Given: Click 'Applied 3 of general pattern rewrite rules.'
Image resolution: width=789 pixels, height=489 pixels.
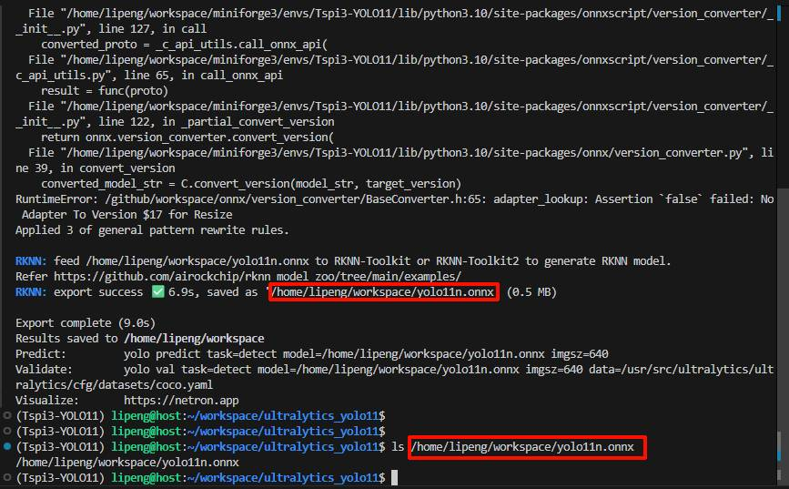Looking at the screenshot, I should (153, 230).
